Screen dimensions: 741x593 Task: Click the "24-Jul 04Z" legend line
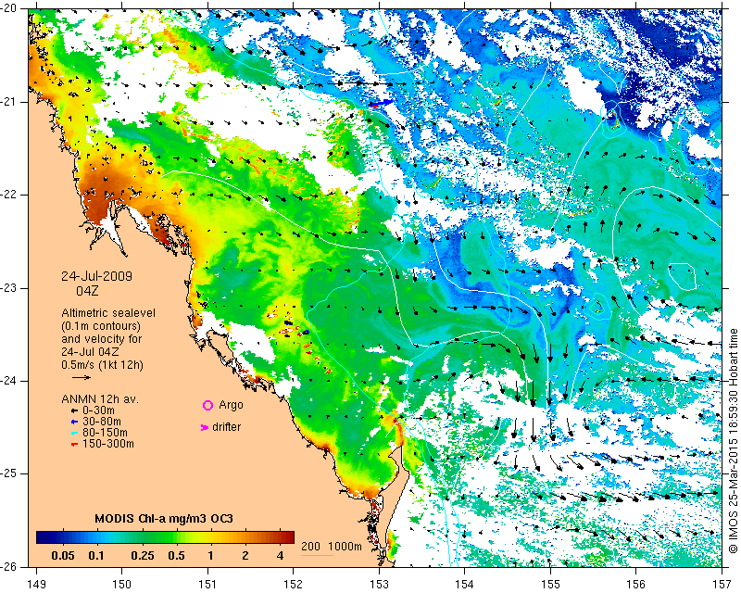click(x=90, y=352)
